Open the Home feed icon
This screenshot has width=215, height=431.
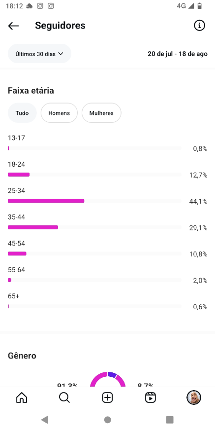tap(22, 397)
